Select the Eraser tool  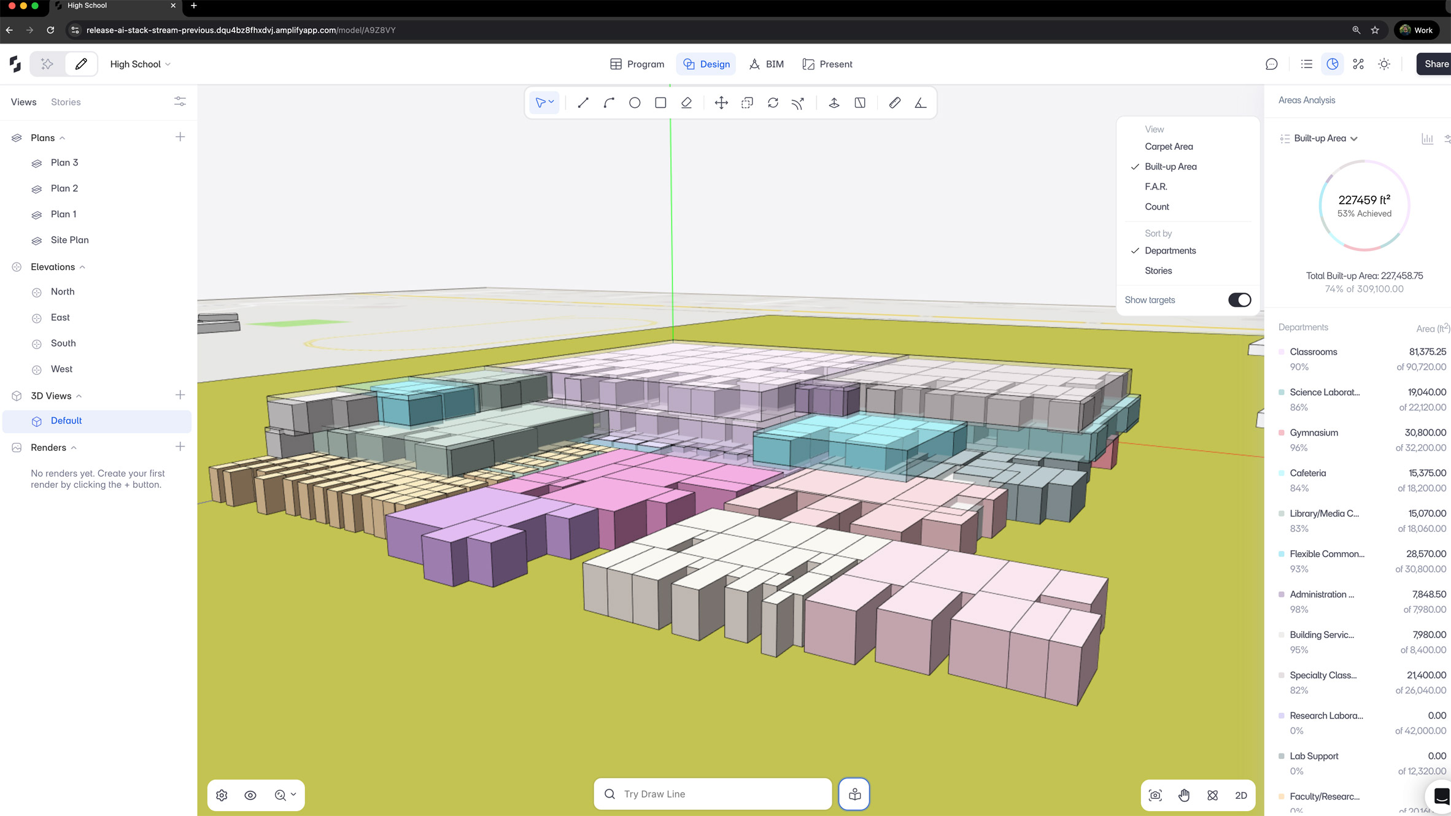[686, 103]
